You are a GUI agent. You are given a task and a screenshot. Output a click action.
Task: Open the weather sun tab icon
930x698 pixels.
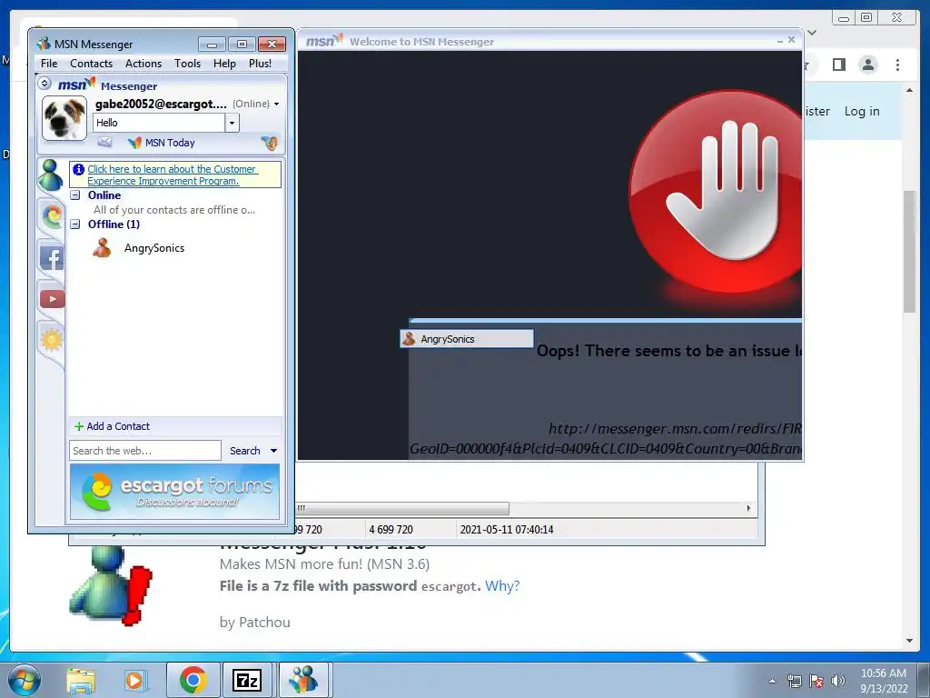52,340
